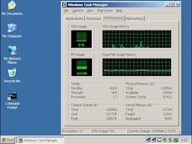Click Kernel Memory Nonpaged value 4600
Screen dimensions: 192x144
(168, 118)
